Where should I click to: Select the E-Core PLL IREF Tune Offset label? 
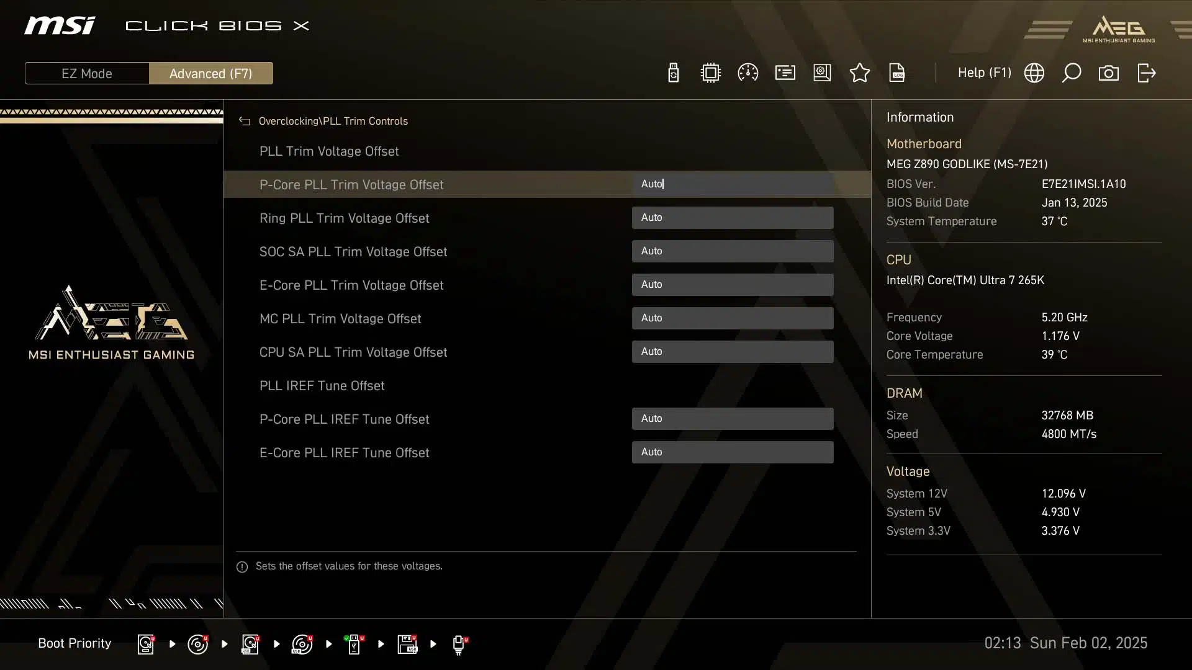click(345, 453)
